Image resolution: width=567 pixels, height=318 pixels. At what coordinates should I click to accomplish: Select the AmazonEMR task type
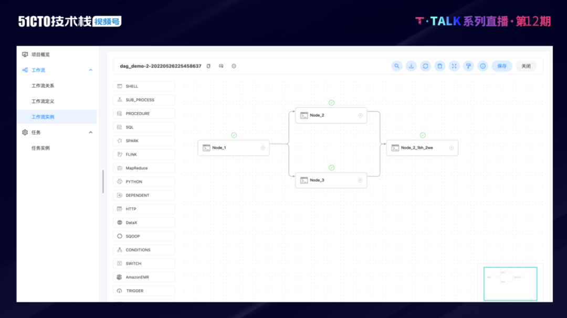pos(144,277)
